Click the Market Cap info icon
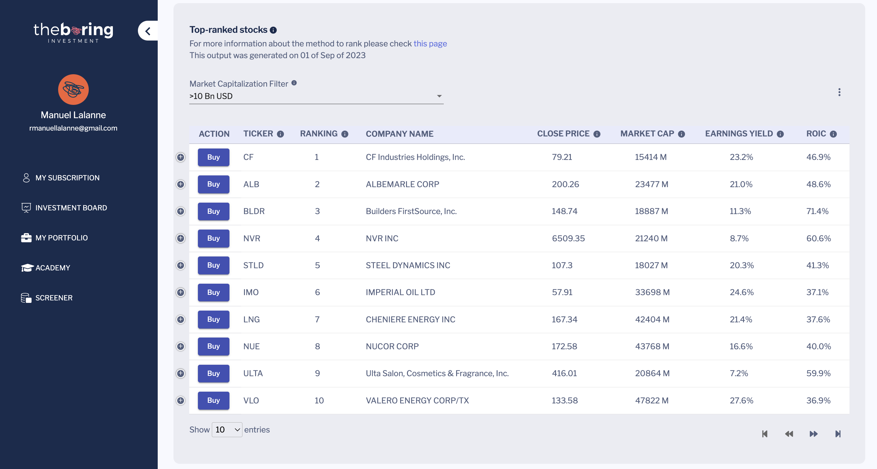This screenshot has width=877, height=469. coord(681,134)
